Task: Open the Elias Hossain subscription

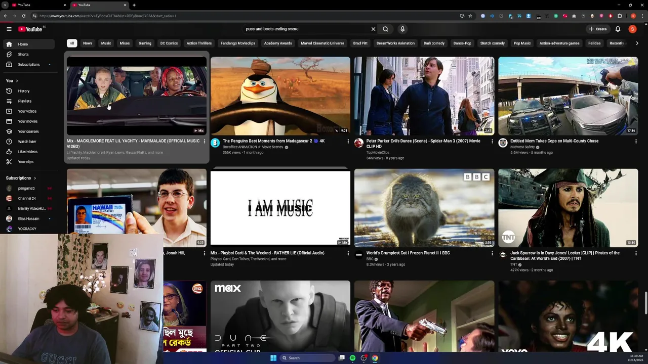Action: point(29,218)
